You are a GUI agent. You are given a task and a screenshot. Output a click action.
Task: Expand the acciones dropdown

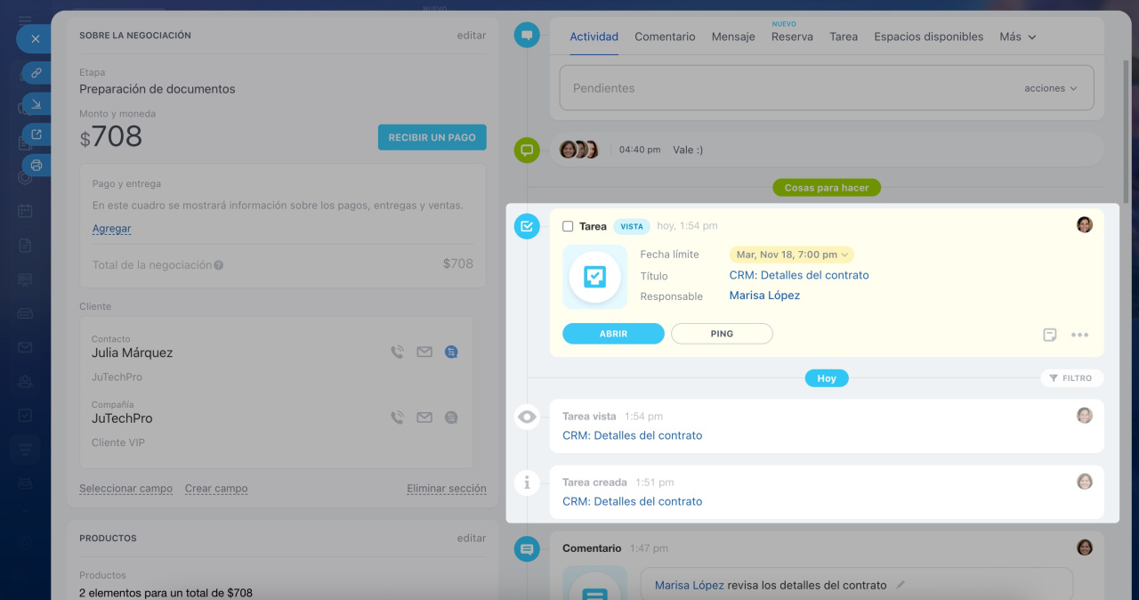coord(1050,89)
